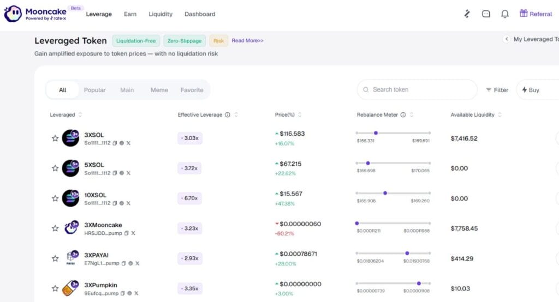Click the Liquidation-Free badge

click(x=136, y=40)
